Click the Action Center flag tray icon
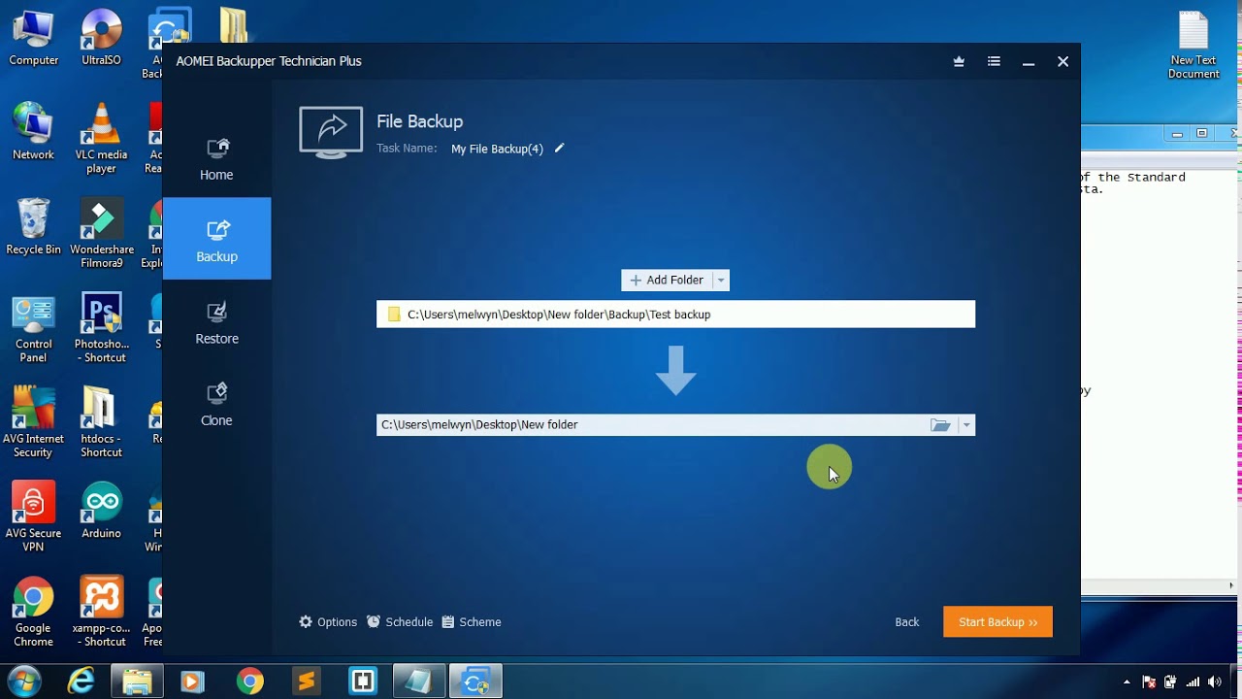Image resolution: width=1242 pixels, height=699 pixels. coord(1149,682)
